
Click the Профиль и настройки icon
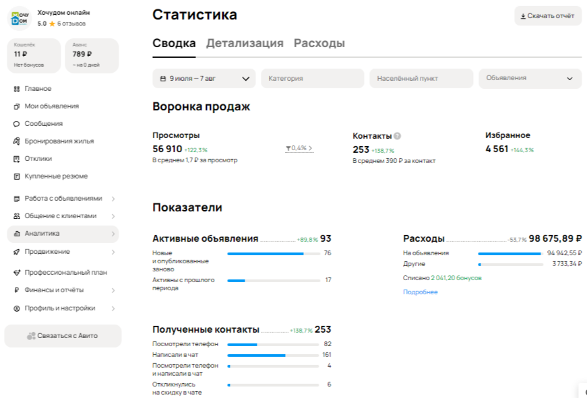(16, 308)
